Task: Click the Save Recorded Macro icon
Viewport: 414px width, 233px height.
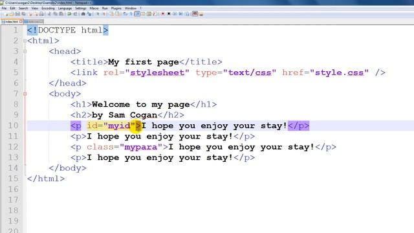Action: (187, 14)
